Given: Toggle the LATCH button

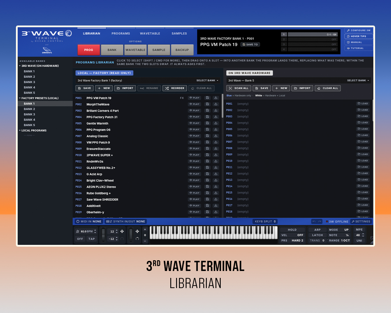Looking at the screenshot, I should coord(317,235).
